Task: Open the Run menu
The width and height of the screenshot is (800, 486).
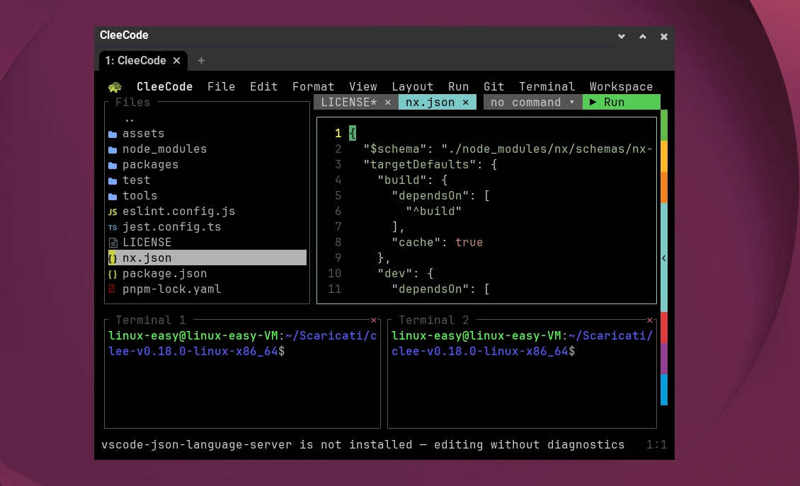Action: point(458,87)
